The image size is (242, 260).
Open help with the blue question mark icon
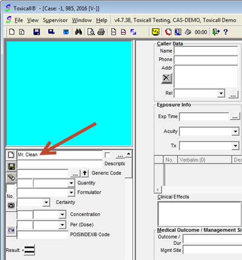(226, 32)
